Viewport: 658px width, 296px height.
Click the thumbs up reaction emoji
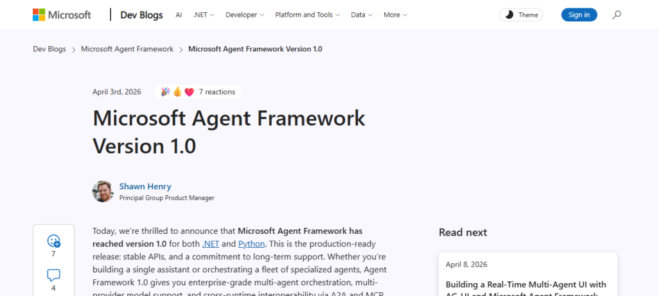177,92
